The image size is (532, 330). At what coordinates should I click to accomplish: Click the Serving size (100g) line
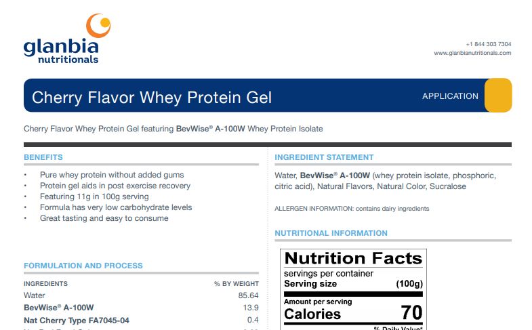coord(353,283)
